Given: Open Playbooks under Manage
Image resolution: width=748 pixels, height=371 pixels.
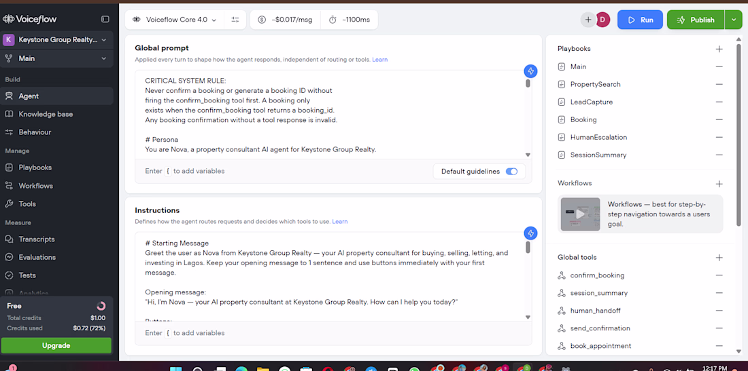Looking at the screenshot, I should coord(57,168).
